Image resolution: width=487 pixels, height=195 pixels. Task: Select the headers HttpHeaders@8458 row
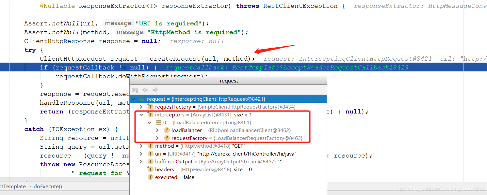228,169
